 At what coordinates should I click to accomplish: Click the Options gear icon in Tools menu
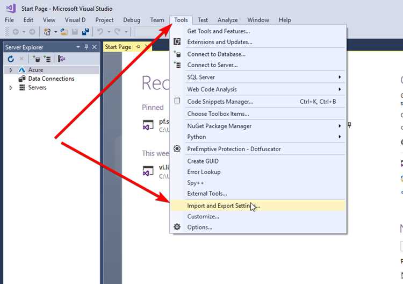click(177, 227)
